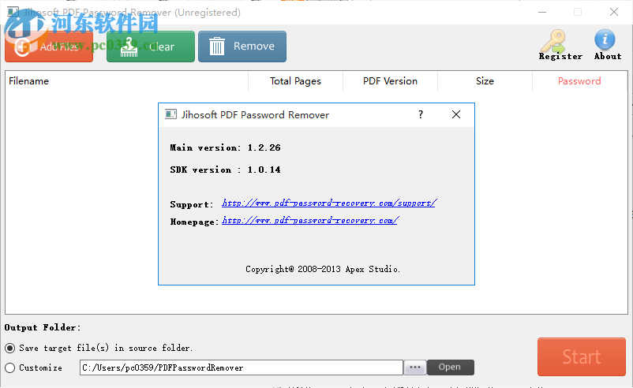Click the Open folder button
This screenshot has width=633, height=388.
tap(450, 367)
